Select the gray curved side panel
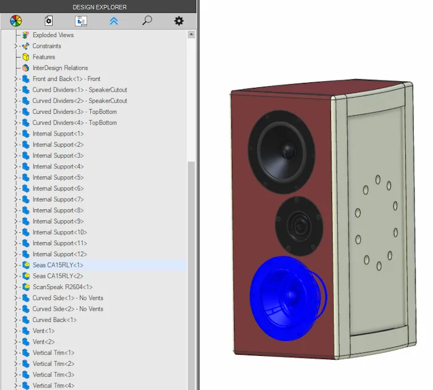This screenshot has width=433, height=390. pyautogui.click(x=377, y=221)
